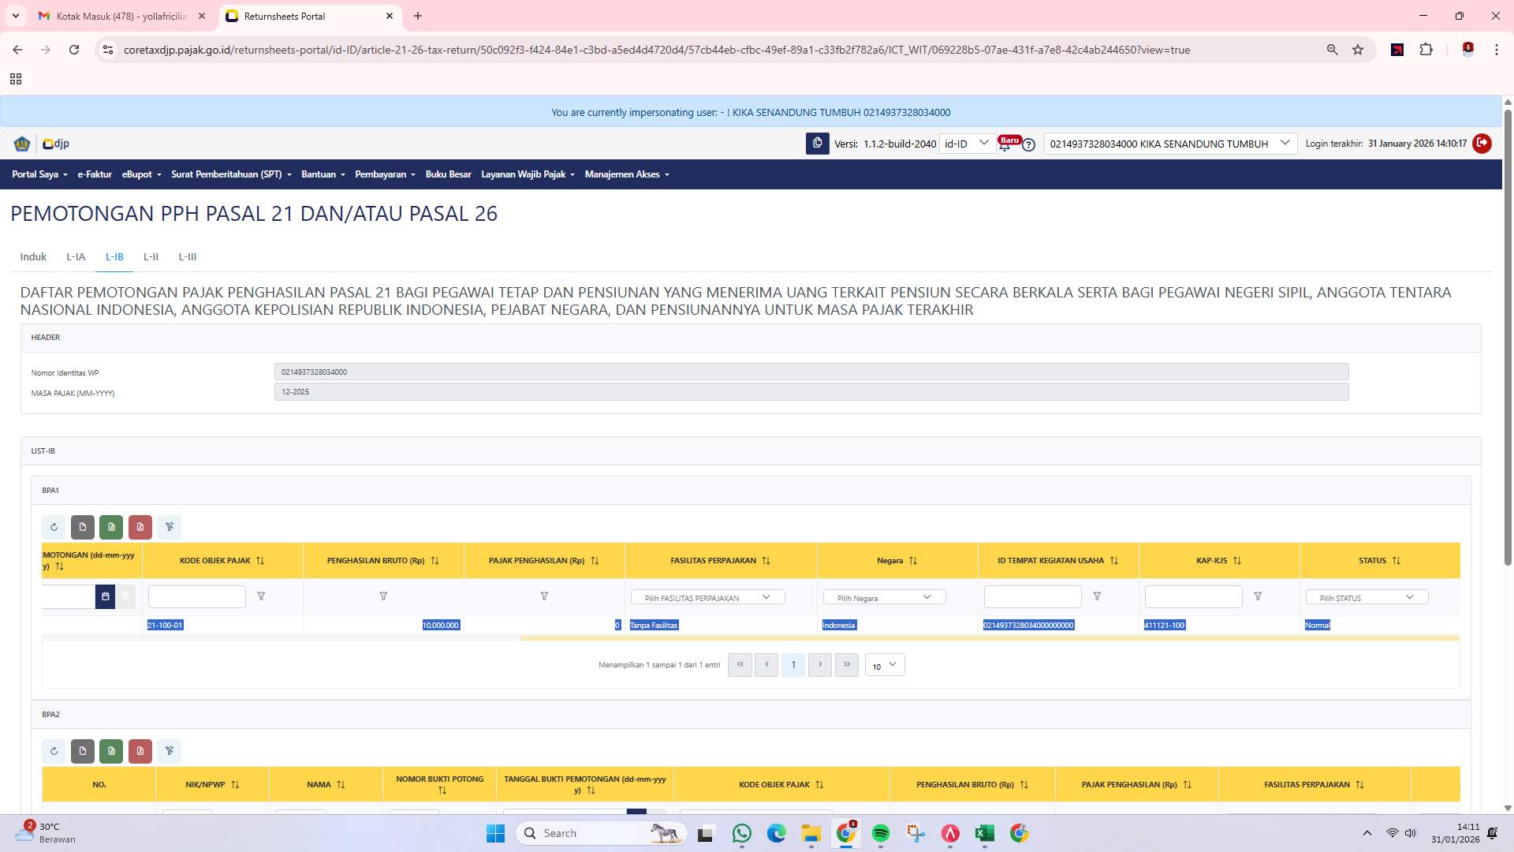This screenshot has height=852, width=1514.
Task: Open the Pilih FASILITAS PERPAJAKAN dropdown
Action: (707, 597)
